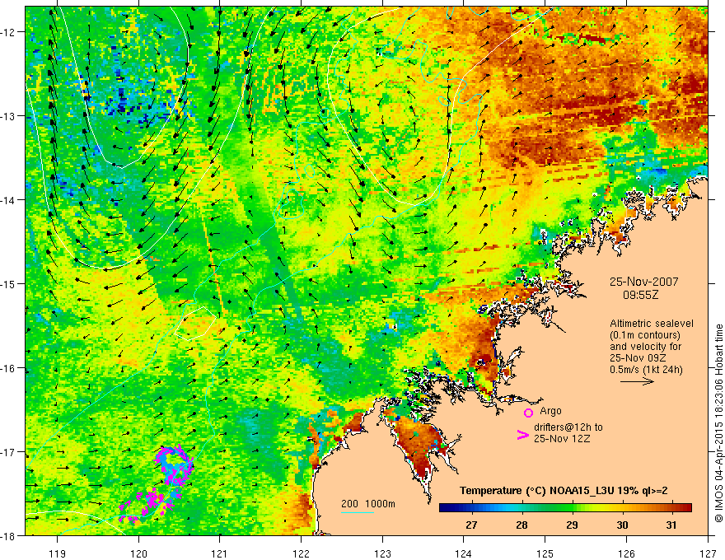Click longitude axis label 126
The height and width of the screenshot is (560, 725).
(626, 553)
